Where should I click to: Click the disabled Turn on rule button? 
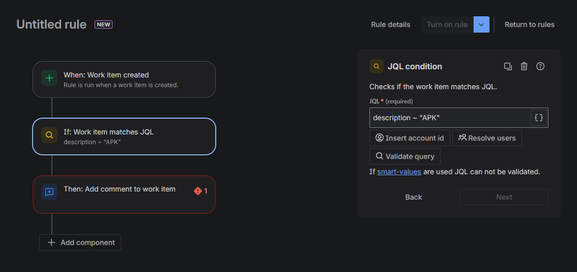coord(447,25)
